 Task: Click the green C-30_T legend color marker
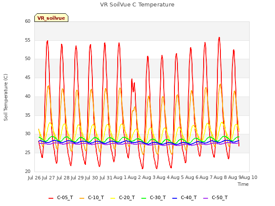[144, 198]
